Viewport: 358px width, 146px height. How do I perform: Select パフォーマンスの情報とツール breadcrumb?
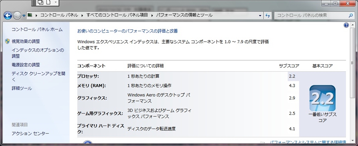(x=184, y=15)
